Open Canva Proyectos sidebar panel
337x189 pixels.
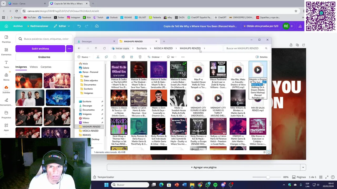pyautogui.click(x=6, y=115)
